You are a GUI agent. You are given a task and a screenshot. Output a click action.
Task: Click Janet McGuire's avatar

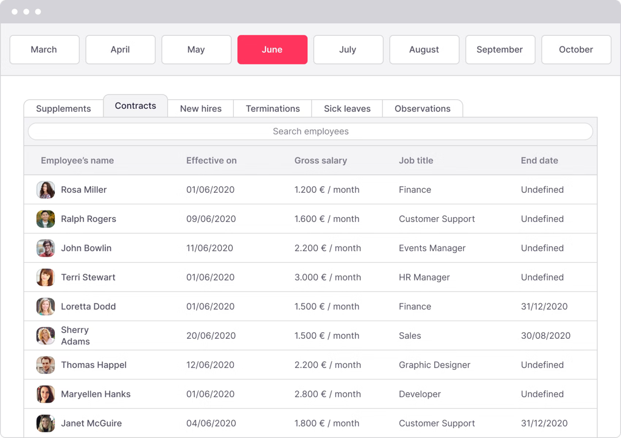45,423
